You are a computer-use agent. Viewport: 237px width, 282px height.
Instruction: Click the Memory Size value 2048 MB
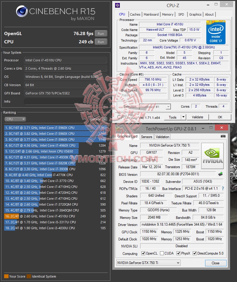click(x=154, y=217)
